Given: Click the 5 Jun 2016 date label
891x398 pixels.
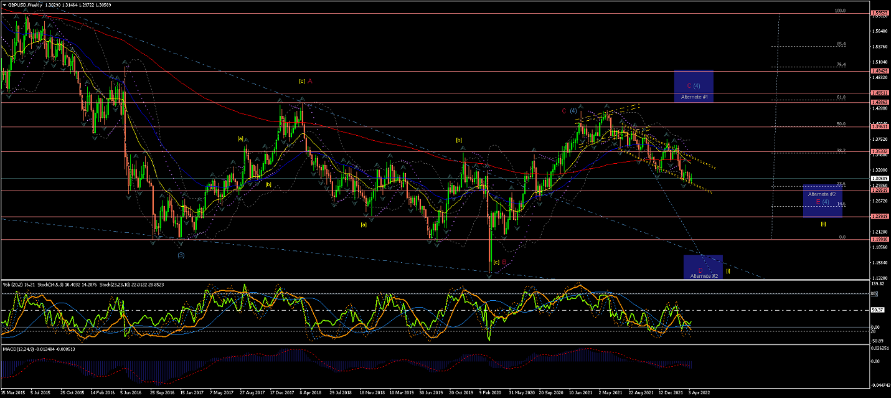Looking at the screenshot, I should coord(131,394).
